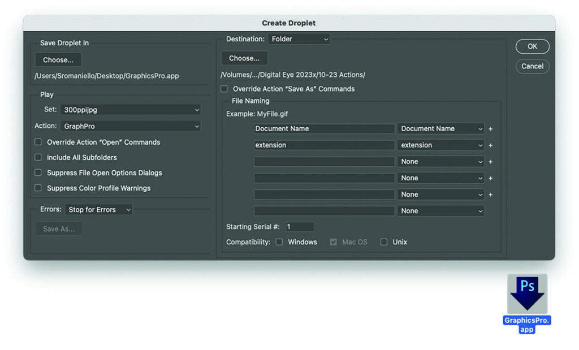
Task: Tick the Windows compatibility checkbox
Action: tap(279, 242)
